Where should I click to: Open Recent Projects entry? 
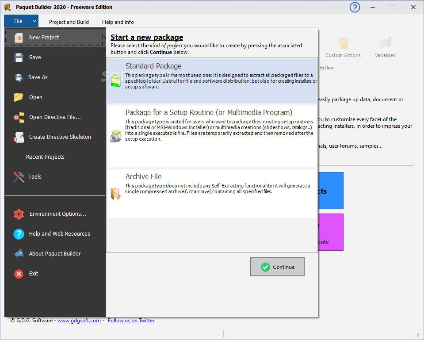coord(55,157)
